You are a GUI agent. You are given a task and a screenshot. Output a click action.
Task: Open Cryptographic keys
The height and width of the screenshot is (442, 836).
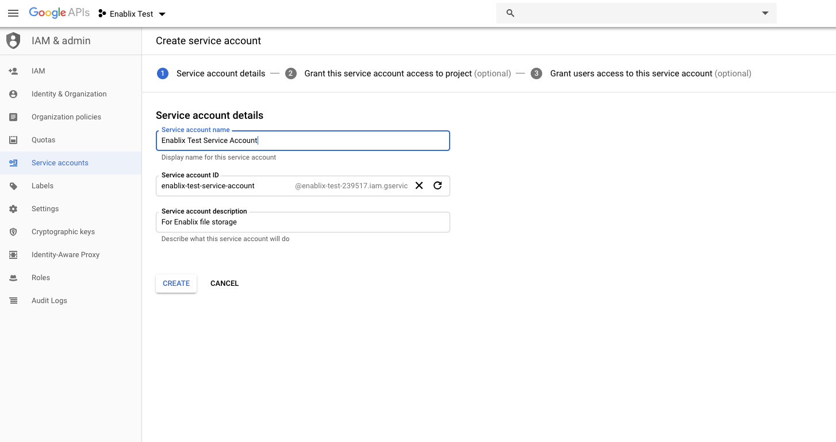pos(71,232)
